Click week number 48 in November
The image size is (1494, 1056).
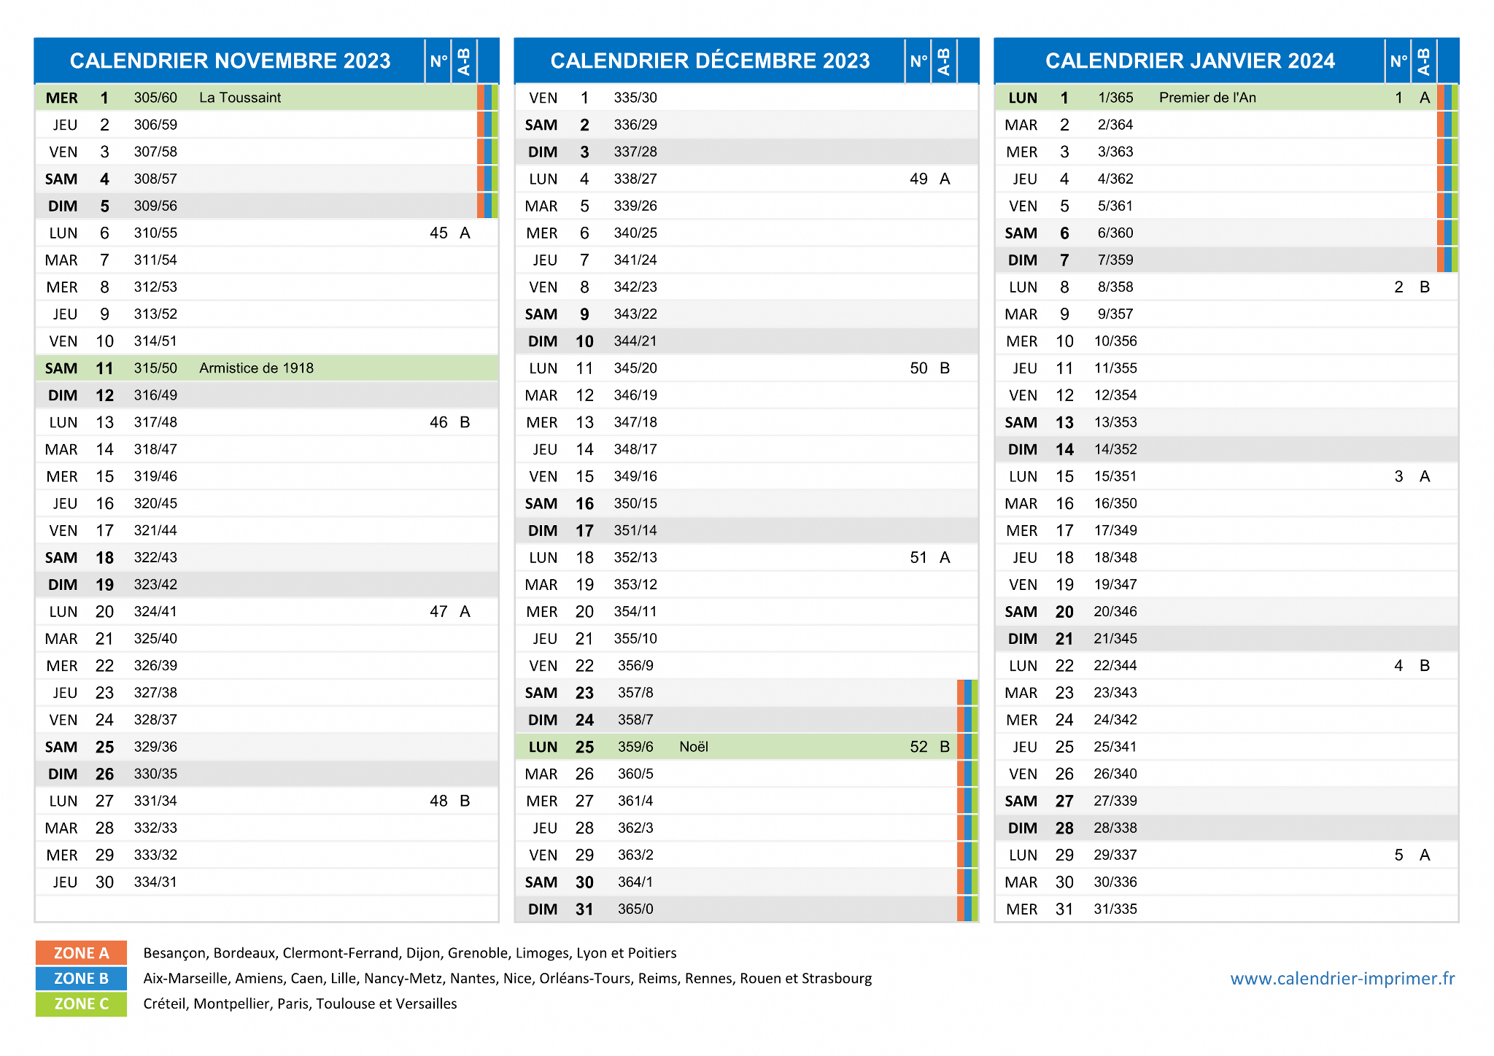438,801
